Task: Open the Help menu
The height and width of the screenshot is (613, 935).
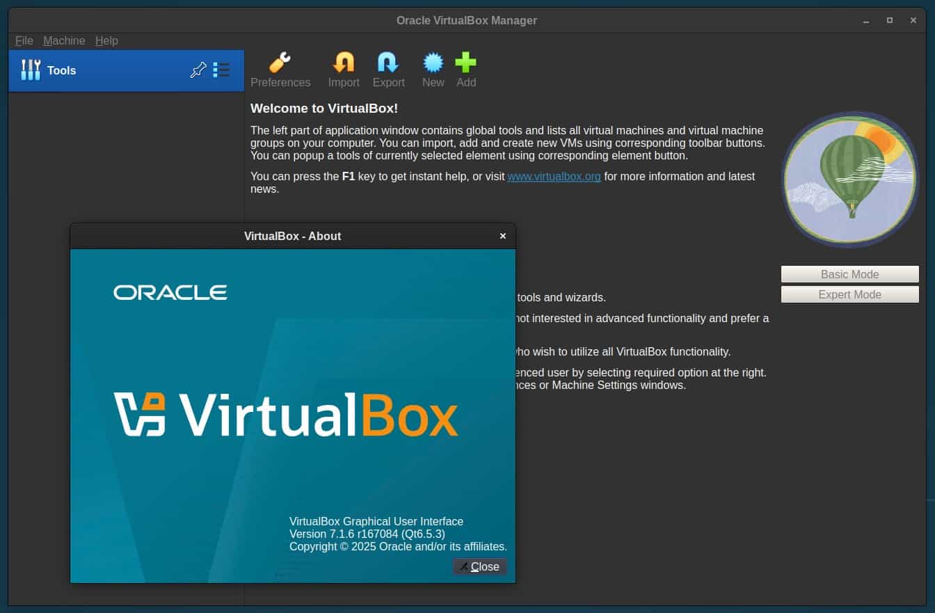Action: pos(106,40)
